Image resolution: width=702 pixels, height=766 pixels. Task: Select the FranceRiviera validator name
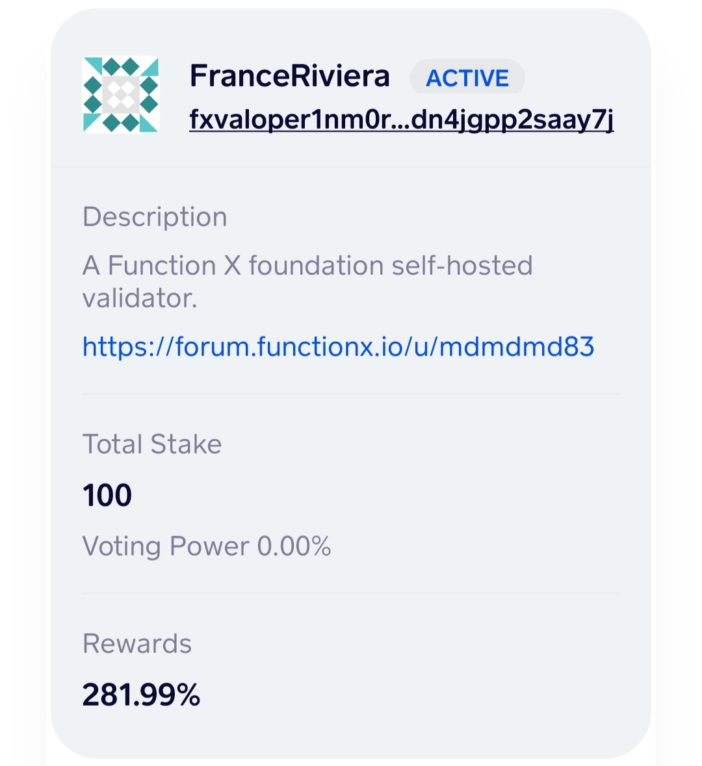[x=289, y=76]
